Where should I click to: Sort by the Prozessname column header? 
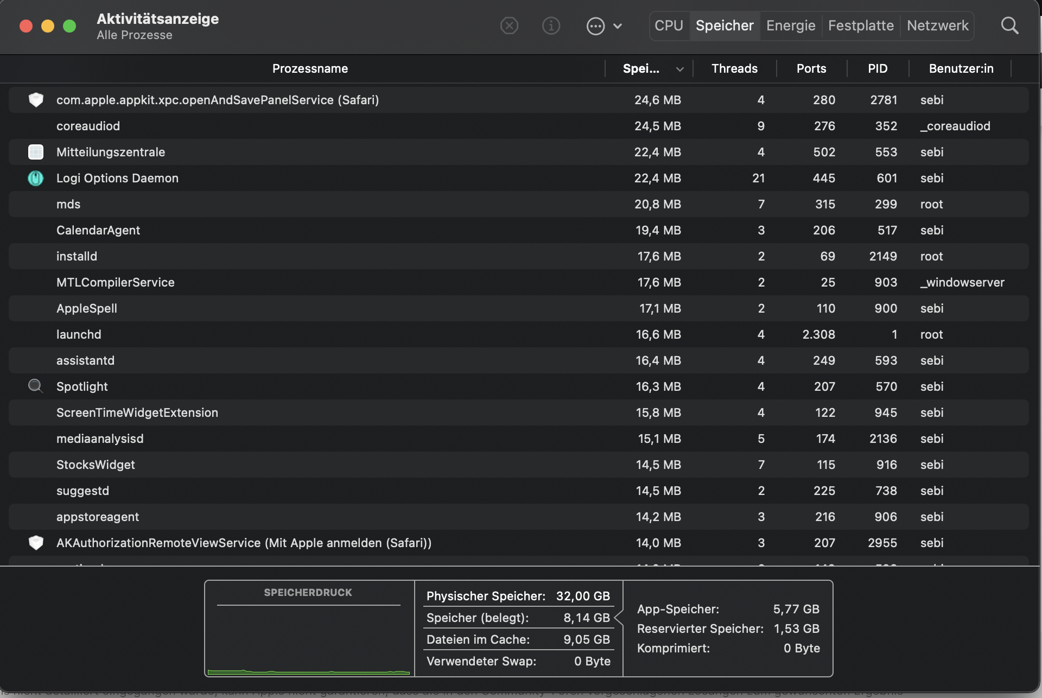pos(310,68)
